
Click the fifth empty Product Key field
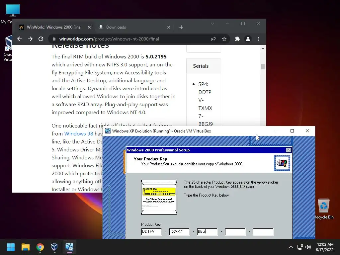click(x=263, y=231)
